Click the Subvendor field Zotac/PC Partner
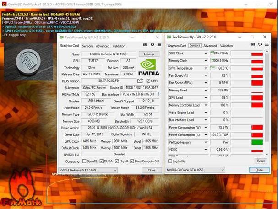 coord(94,88)
